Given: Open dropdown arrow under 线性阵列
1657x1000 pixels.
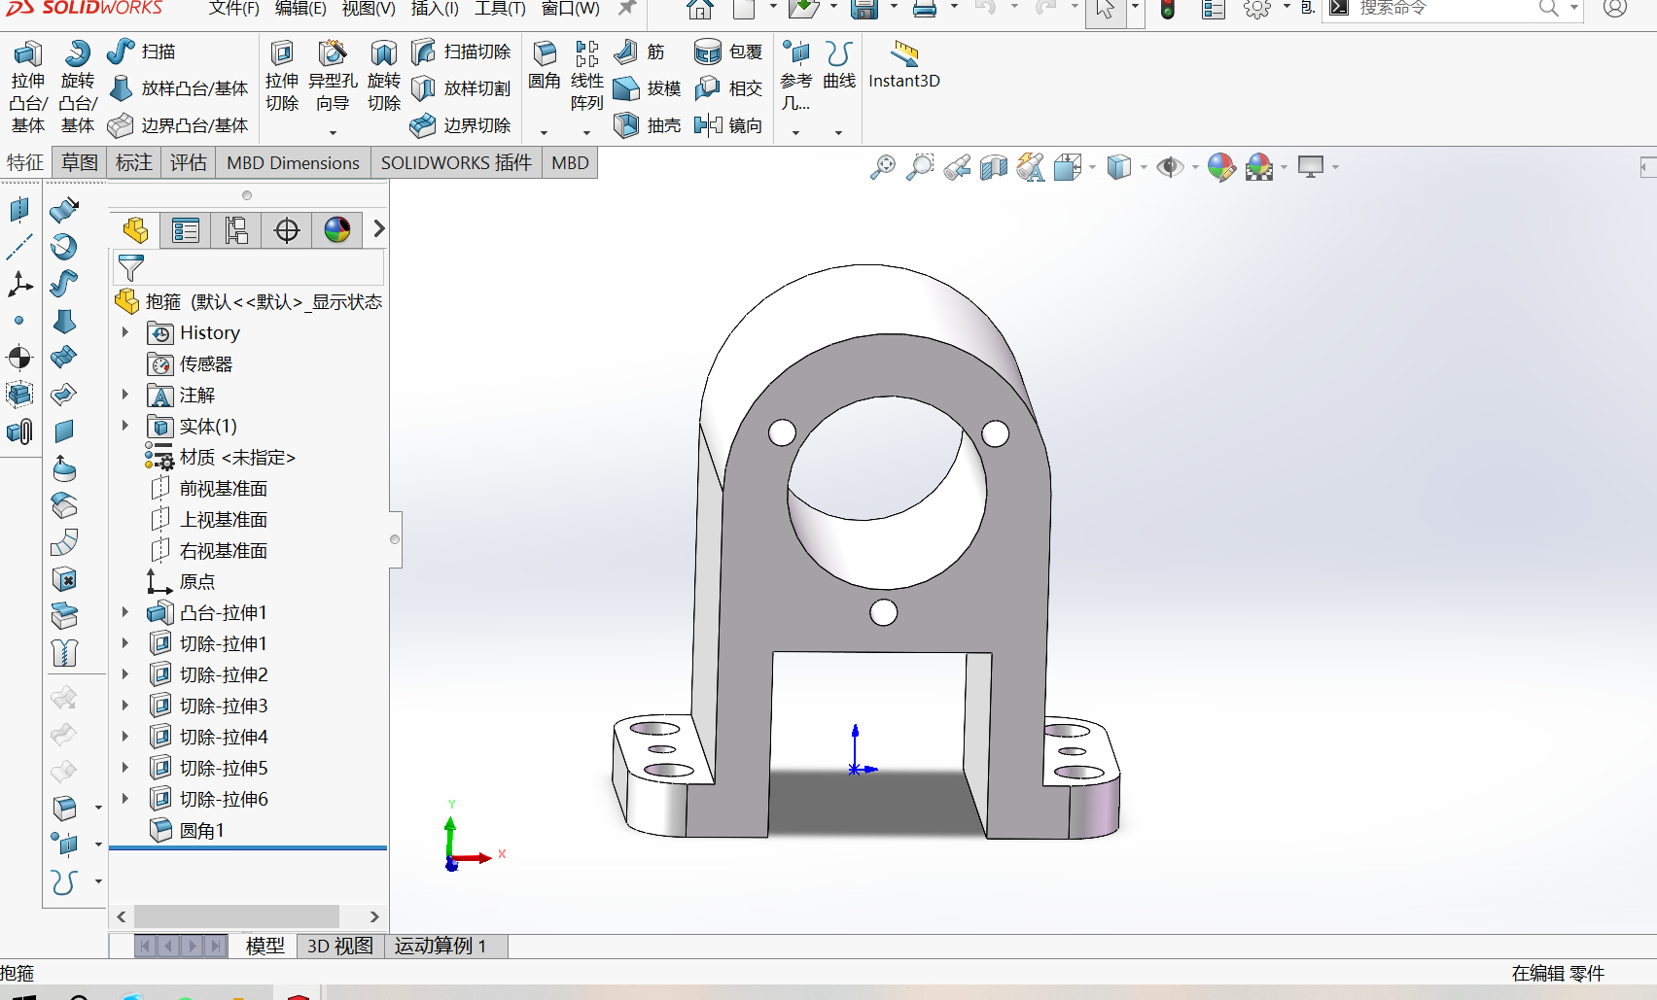Looking at the screenshot, I should click(x=586, y=132).
